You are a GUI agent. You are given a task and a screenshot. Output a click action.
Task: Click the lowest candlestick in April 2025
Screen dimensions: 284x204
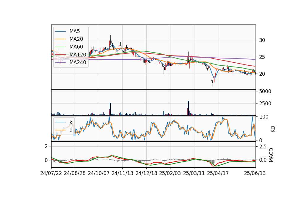pos(212,83)
